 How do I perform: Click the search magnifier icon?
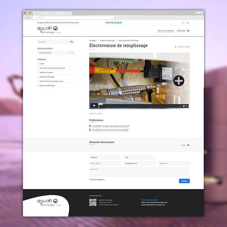(x=72, y=42)
